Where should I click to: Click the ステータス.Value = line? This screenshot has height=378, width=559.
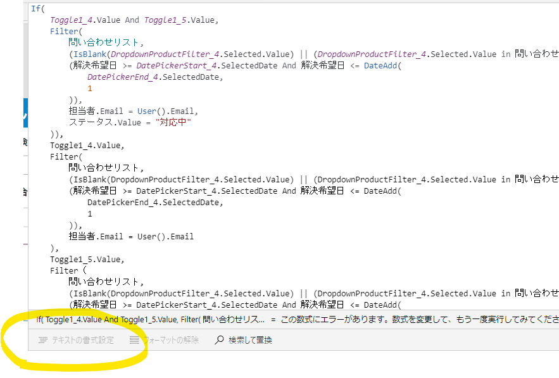[x=130, y=122]
